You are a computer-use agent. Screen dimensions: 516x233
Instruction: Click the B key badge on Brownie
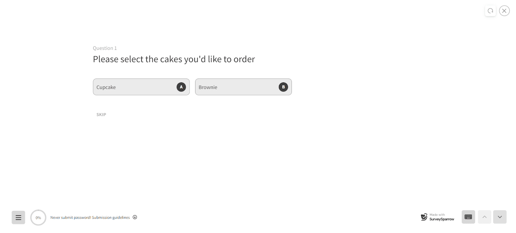[283, 87]
